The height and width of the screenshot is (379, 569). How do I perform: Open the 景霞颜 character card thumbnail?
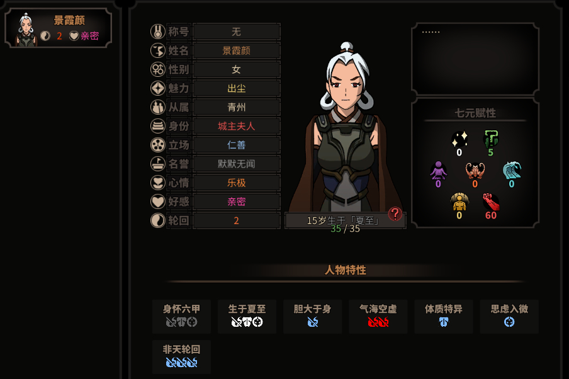coord(58,28)
